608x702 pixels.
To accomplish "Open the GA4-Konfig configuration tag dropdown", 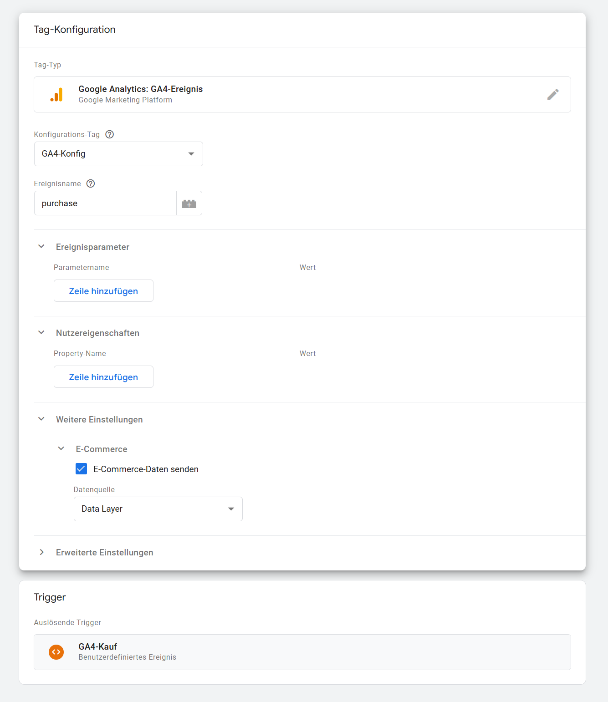I will click(118, 154).
